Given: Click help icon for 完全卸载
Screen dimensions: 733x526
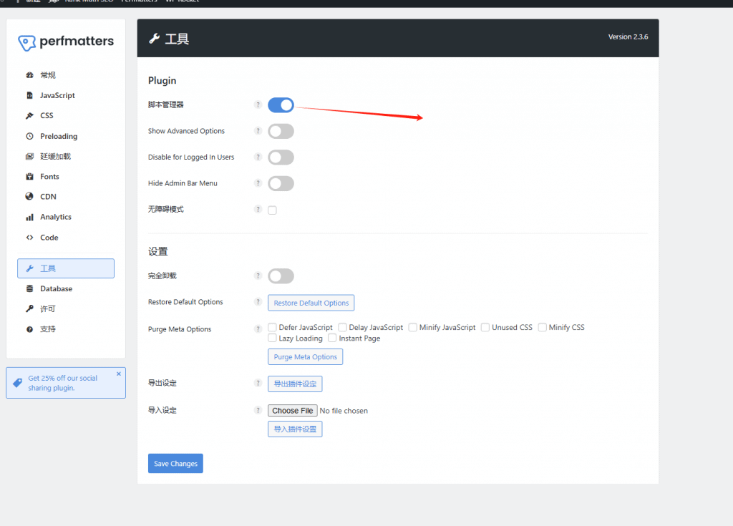Looking at the screenshot, I should coord(258,276).
